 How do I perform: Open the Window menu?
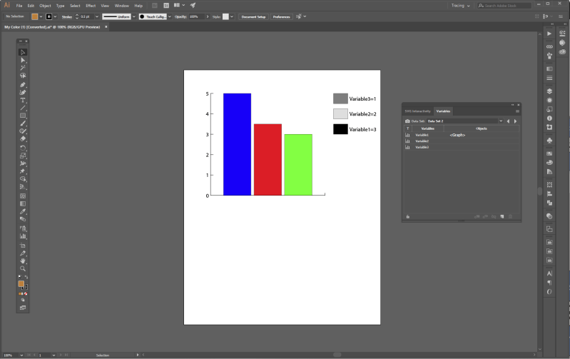(122, 6)
